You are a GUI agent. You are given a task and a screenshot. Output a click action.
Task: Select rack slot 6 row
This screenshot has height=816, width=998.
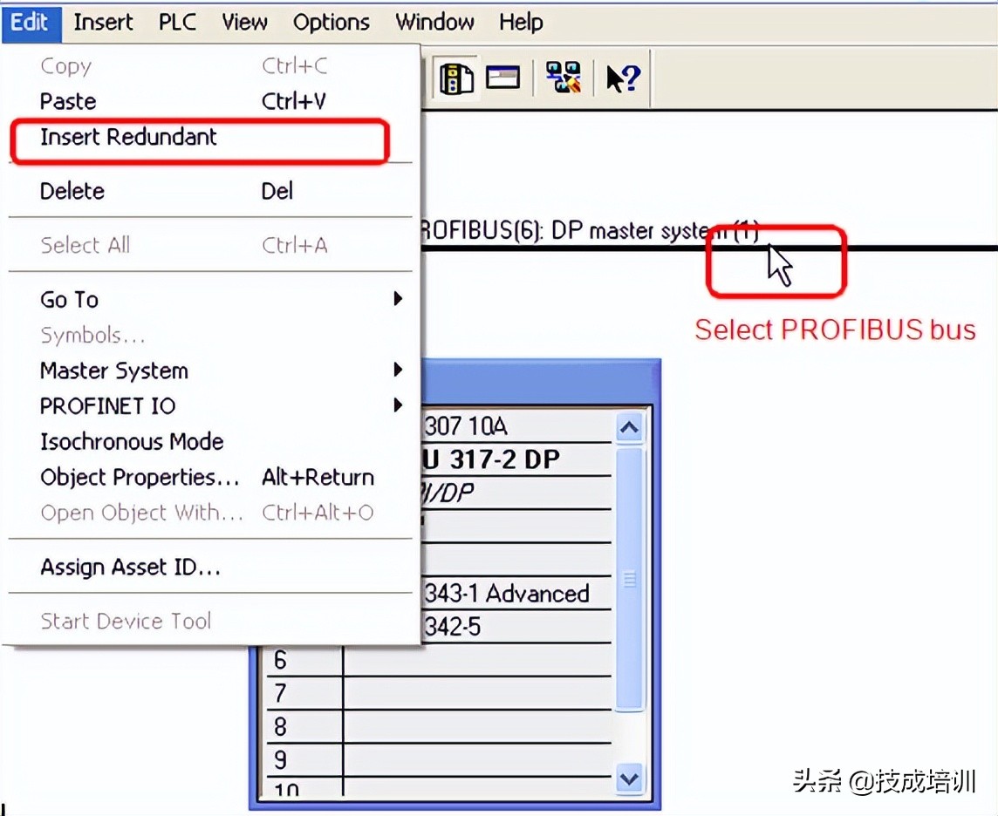438,660
